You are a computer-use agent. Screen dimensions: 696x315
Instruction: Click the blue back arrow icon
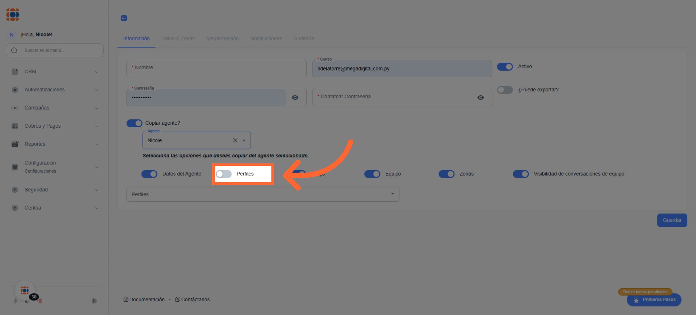pyautogui.click(x=124, y=18)
